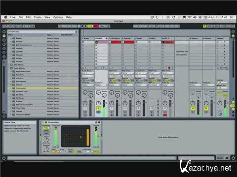Open MIDI From dropdown on PRO Bass track

point(114,73)
